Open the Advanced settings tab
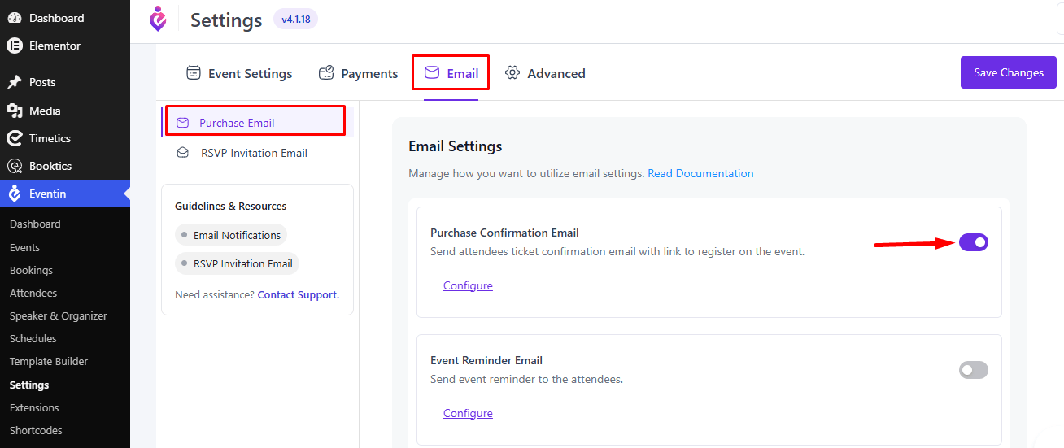The height and width of the screenshot is (448, 1064). (545, 73)
